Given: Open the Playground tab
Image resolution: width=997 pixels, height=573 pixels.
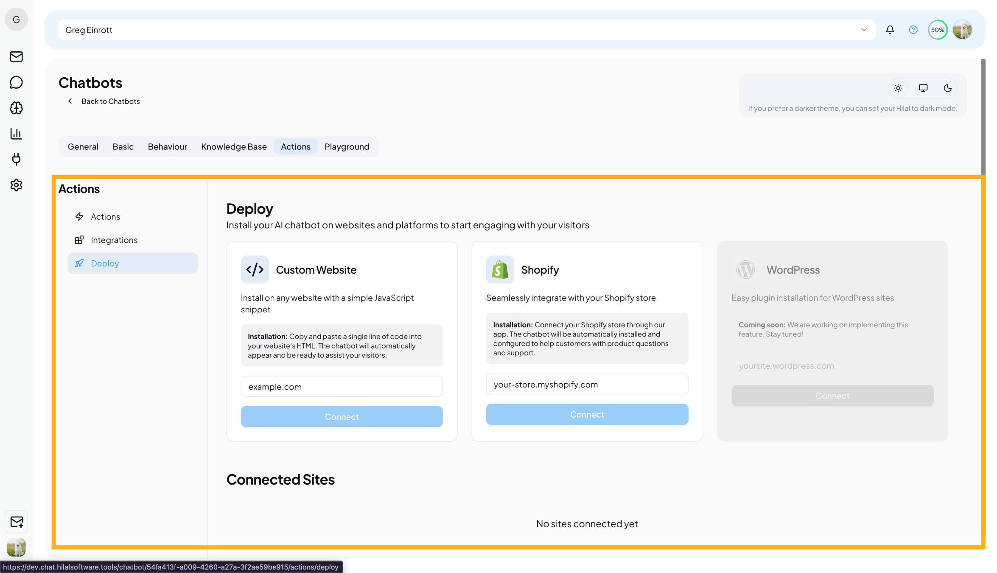Looking at the screenshot, I should (x=347, y=146).
